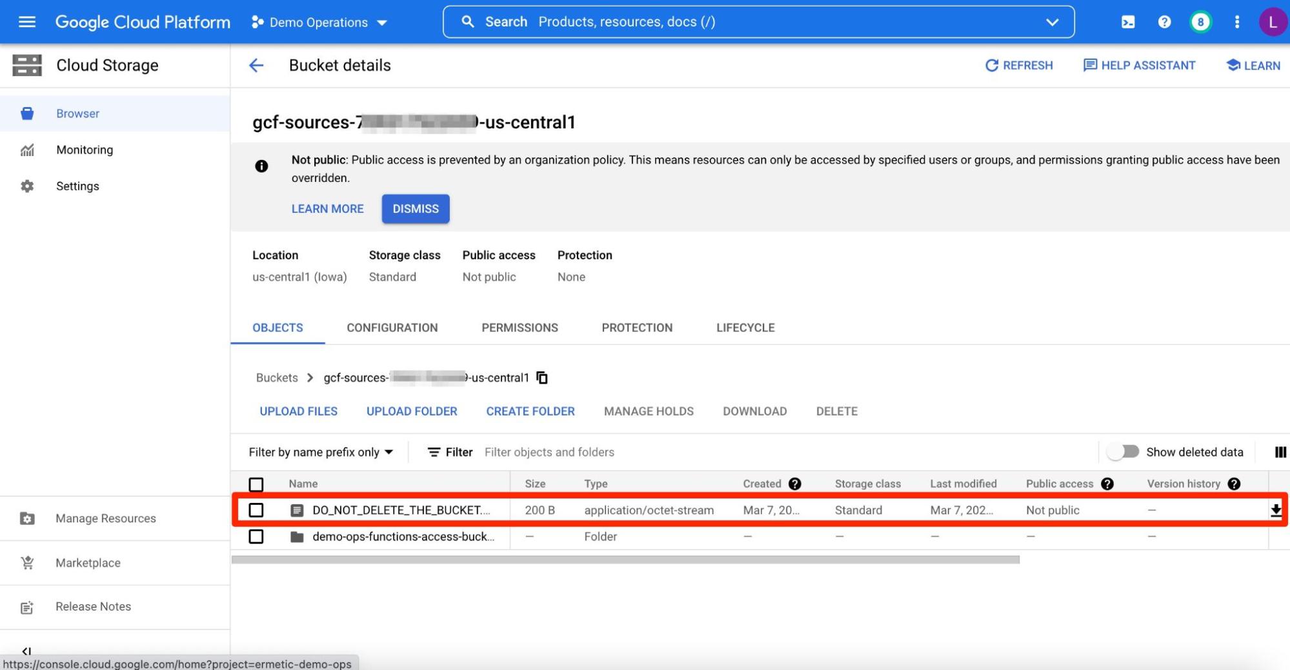The image size is (1290, 670).
Task: Click UPLOAD FOLDER
Action: pyautogui.click(x=412, y=411)
